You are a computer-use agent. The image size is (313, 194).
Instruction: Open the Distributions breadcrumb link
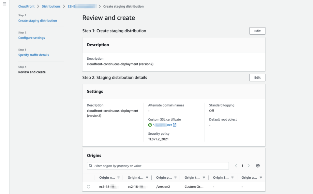click(51, 6)
